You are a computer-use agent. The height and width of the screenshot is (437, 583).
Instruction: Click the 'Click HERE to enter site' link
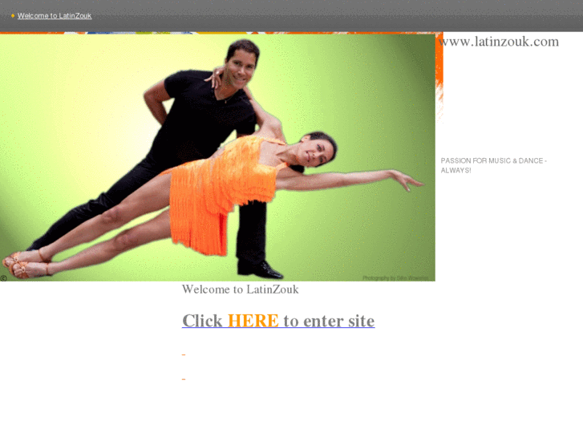(x=278, y=321)
